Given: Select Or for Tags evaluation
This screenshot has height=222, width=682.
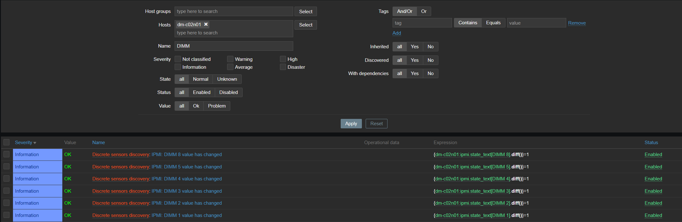Looking at the screenshot, I should [424, 11].
